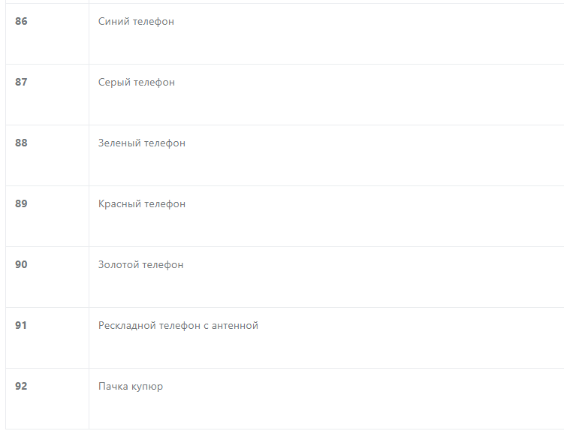Click the text "Синий телефон"
The height and width of the screenshot is (434, 564).
click(x=136, y=22)
